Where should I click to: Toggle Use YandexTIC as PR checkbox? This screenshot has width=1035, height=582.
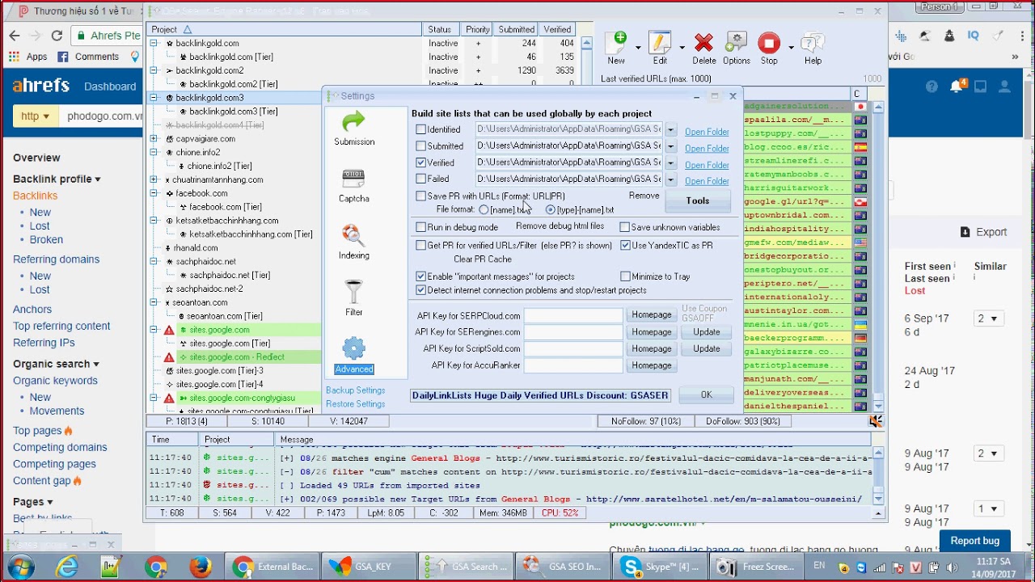coord(626,245)
